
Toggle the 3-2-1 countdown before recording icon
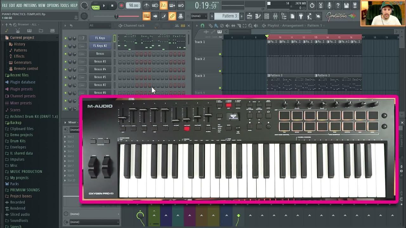163,5
